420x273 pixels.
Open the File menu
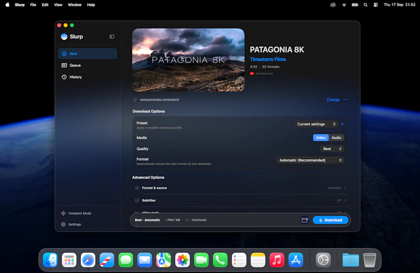point(33,5)
